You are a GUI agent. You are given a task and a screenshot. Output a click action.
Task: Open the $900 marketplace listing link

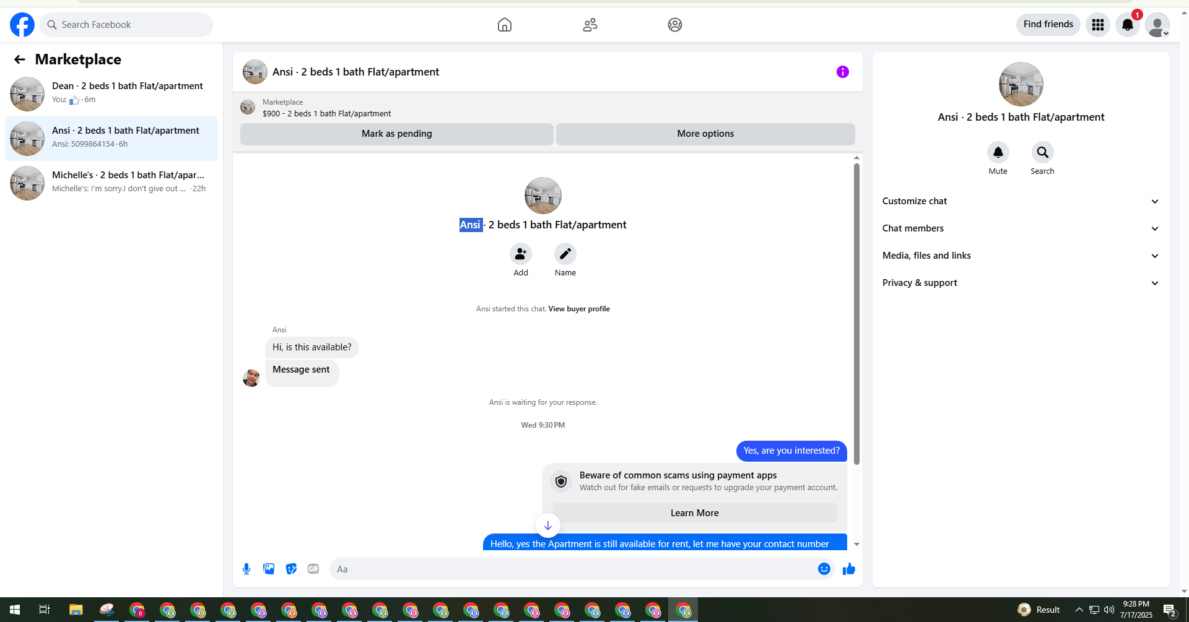[326, 114]
